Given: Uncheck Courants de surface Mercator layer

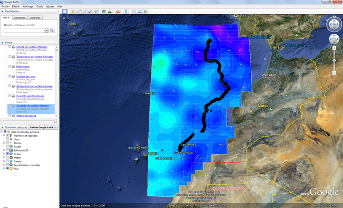Looking at the screenshot, I should tap(10, 106).
